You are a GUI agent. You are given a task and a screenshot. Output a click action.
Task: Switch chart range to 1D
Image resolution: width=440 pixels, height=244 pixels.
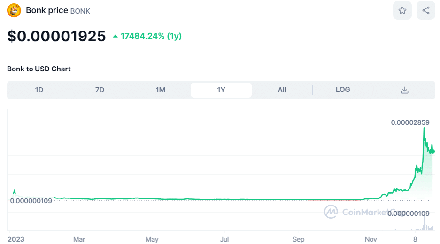pyautogui.click(x=39, y=90)
